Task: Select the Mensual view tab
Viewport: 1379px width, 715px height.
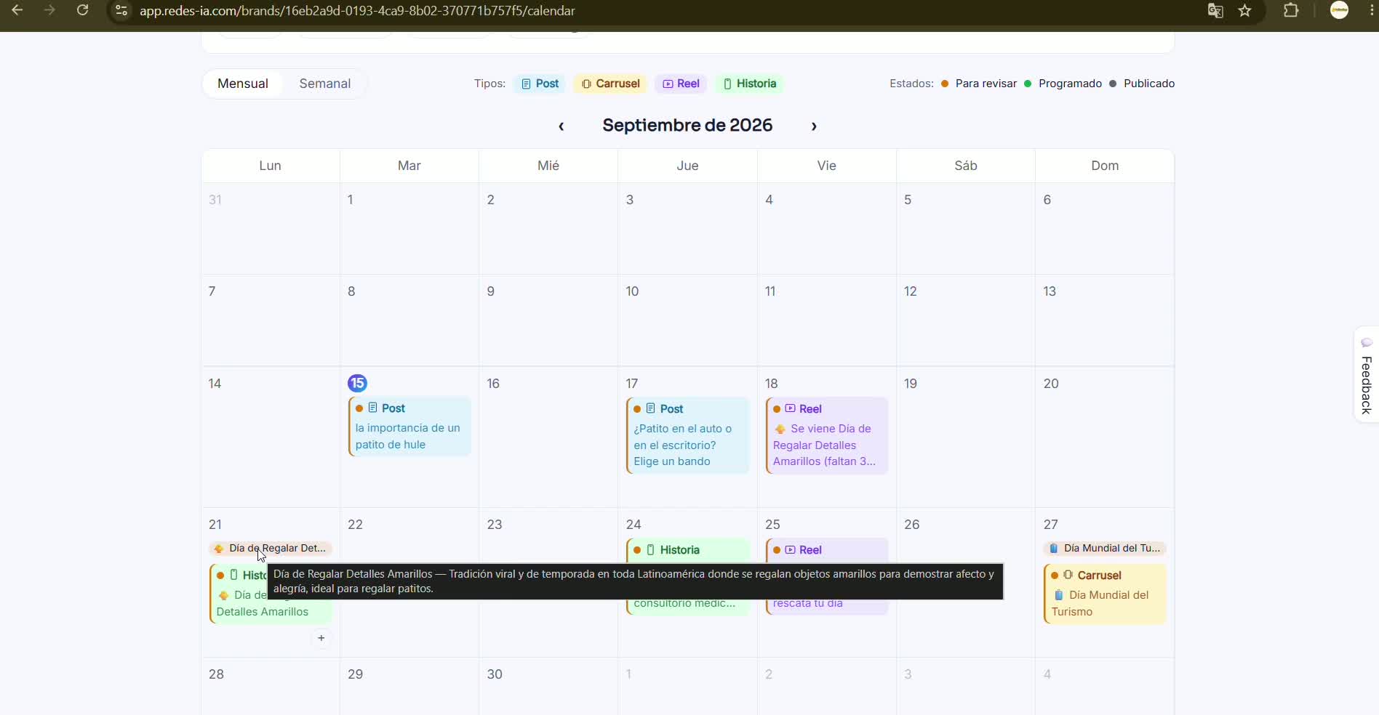Action: point(243,84)
